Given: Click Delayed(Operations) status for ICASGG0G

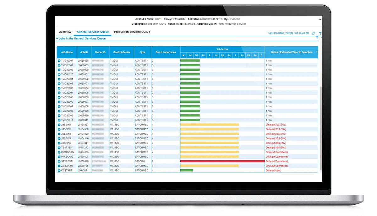Looking at the screenshot, I should pyautogui.click(x=277, y=152).
